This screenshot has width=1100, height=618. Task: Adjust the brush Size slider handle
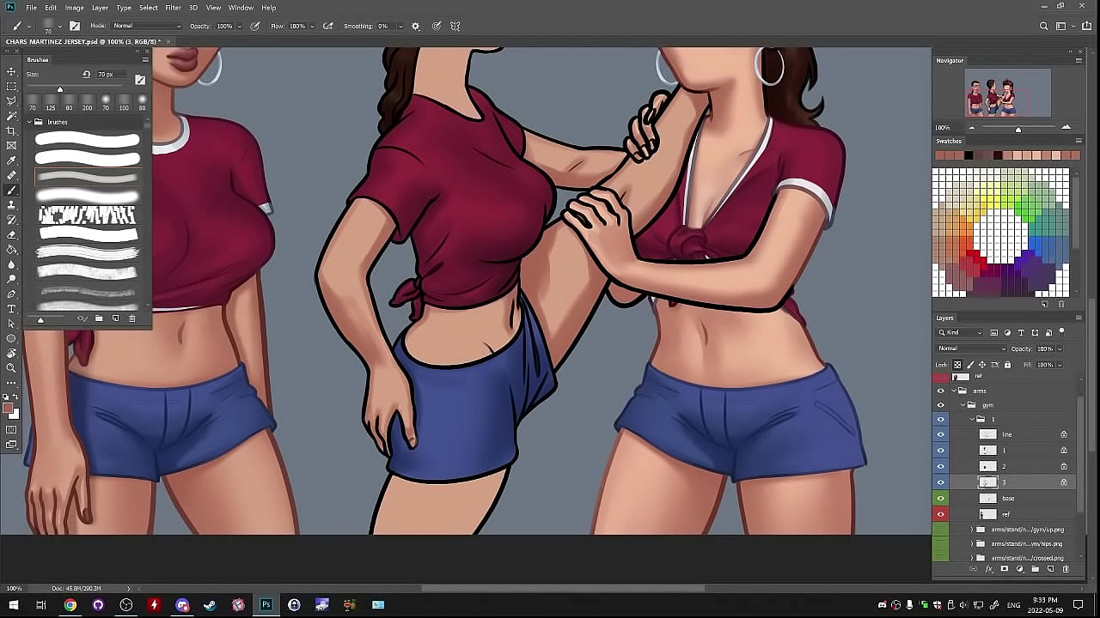click(x=60, y=89)
